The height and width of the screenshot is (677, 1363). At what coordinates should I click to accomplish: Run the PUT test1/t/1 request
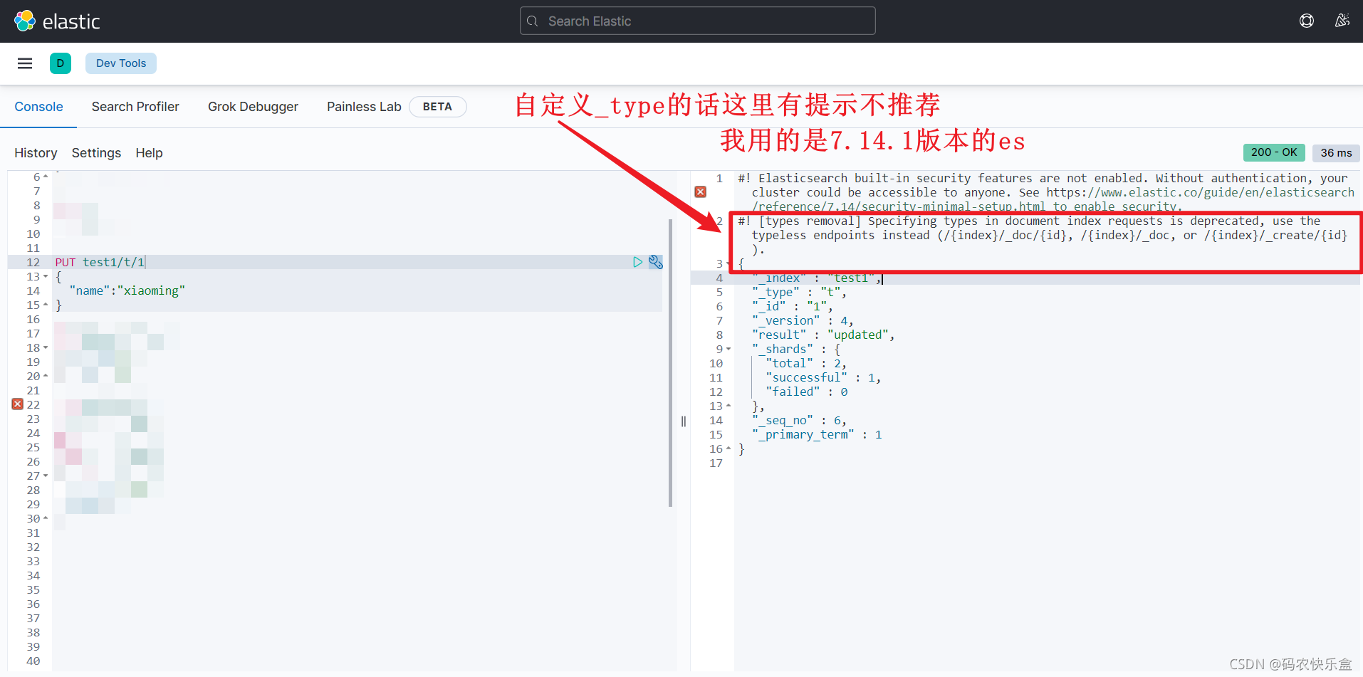click(637, 262)
